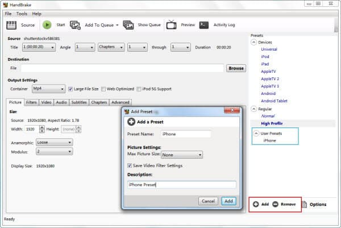Switch to the Audio tab
This screenshot has height=228, width=341.
click(x=61, y=102)
